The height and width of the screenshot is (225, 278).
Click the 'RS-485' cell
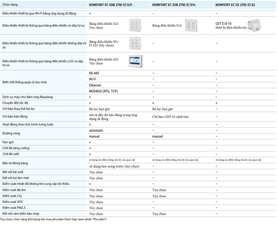(94, 73)
